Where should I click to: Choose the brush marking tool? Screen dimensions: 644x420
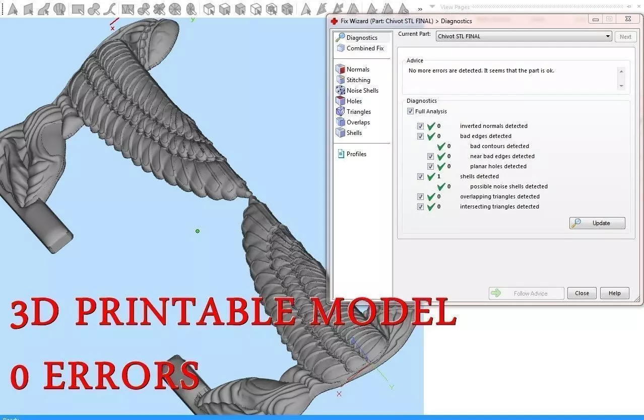(94, 9)
